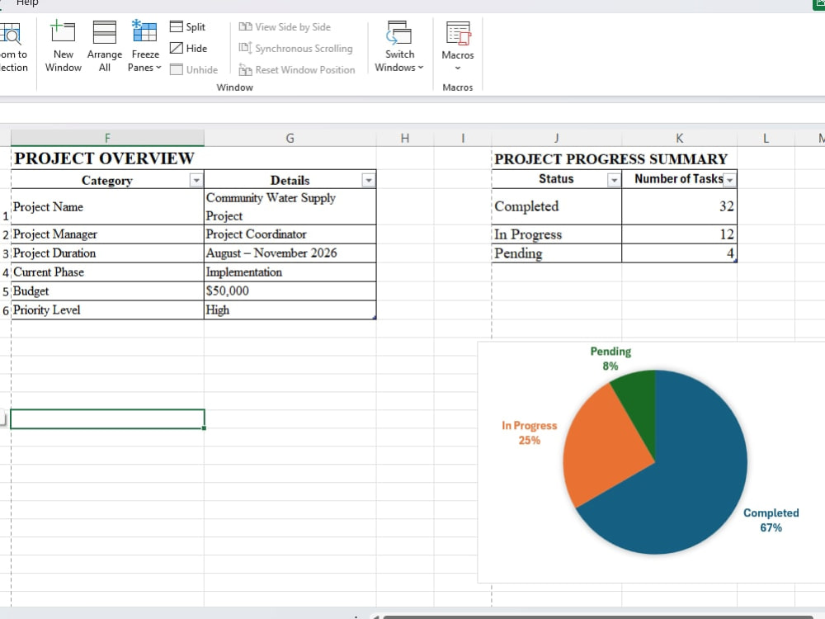Open the Details column filter dropdown

(x=369, y=181)
